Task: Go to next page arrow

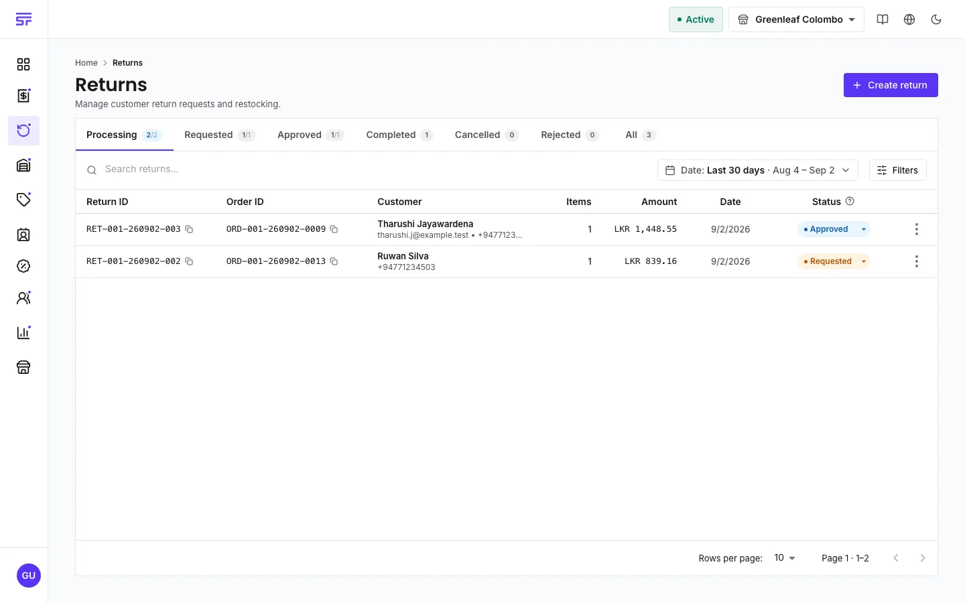Action: (923, 558)
